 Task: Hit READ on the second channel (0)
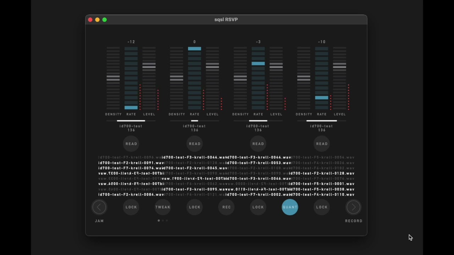tap(195, 144)
